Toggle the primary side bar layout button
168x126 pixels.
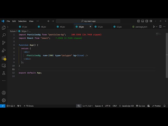[139, 21]
